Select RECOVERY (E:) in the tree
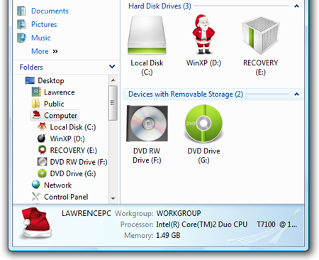This screenshot has height=260, width=319. coord(74,151)
